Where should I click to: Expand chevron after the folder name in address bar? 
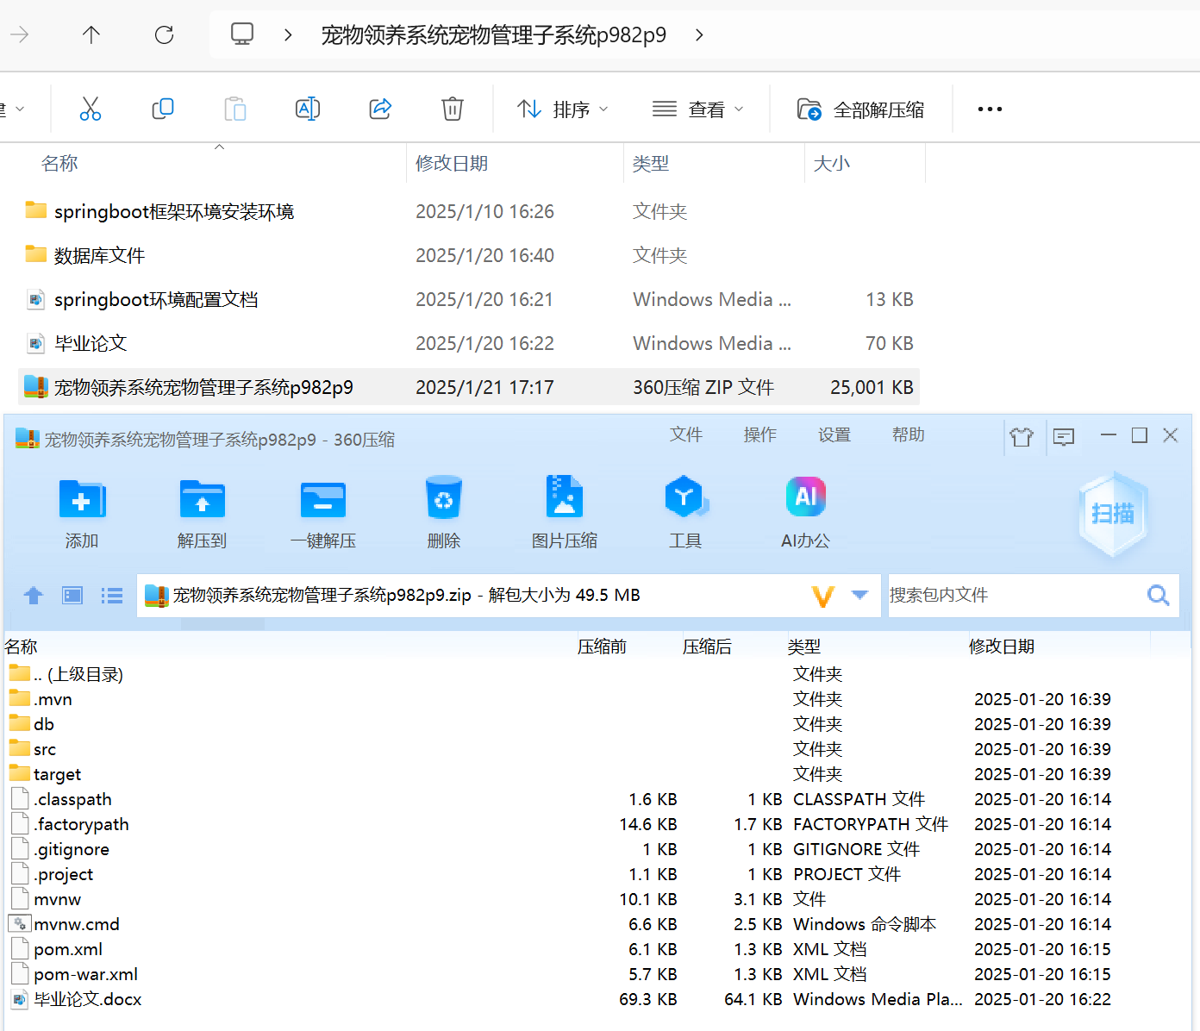coord(699,34)
